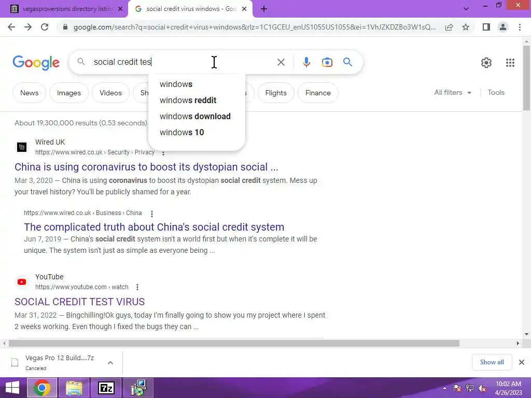Open Action Center flag tray icon
The height and width of the screenshot is (398, 531).
(457, 388)
